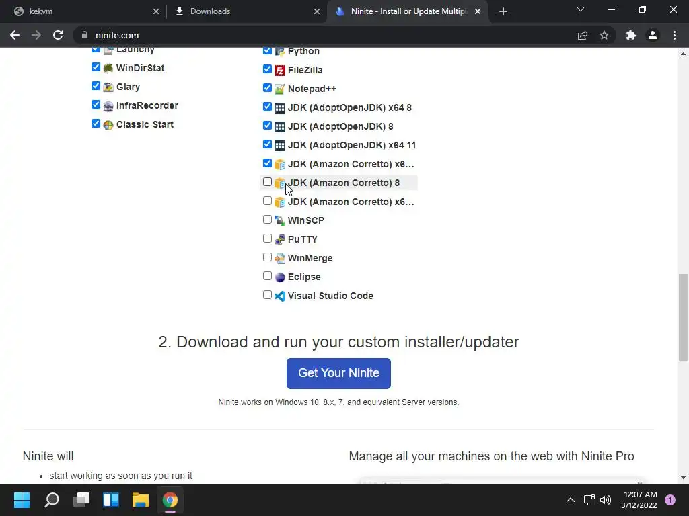Check the Visual Studio Code checkbox

click(x=267, y=296)
